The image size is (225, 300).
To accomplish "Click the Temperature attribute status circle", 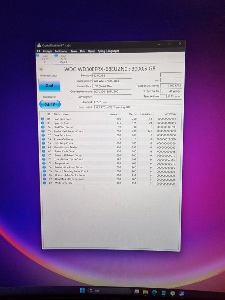I will [43, 163].
